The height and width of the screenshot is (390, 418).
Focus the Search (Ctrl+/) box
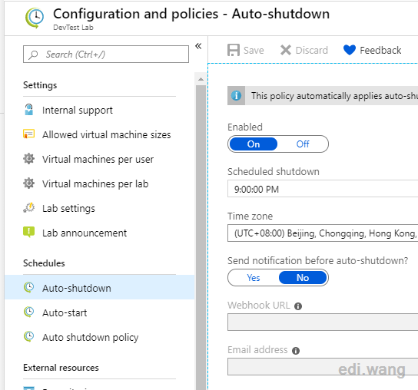coord(106,54)
